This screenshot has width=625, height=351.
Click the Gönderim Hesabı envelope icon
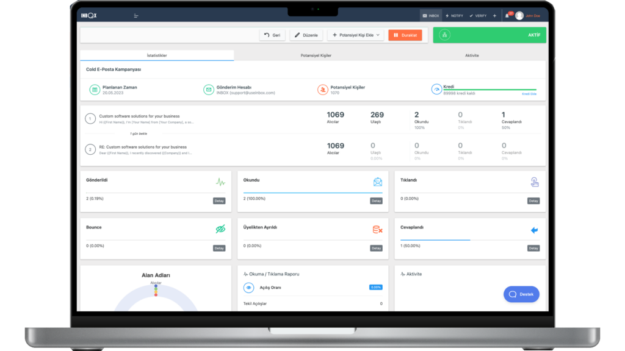tap(209, 90)
